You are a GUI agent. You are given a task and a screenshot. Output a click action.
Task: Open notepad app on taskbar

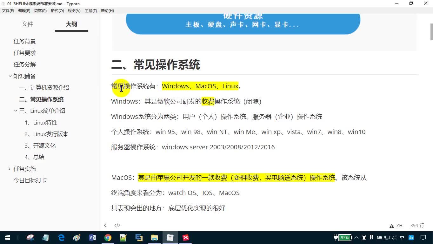(x=45, y=237)
